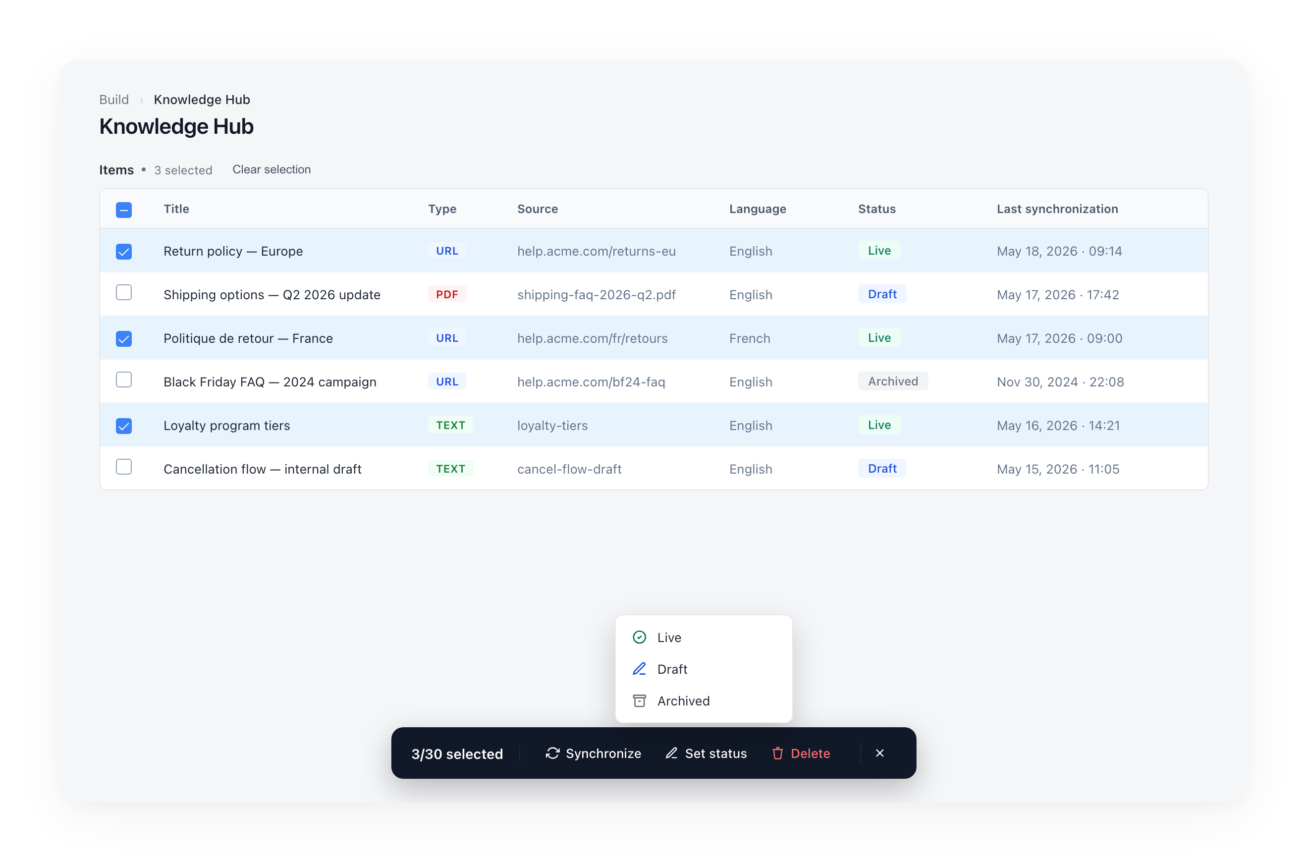Image resolution: width=1308 pixels, height=862 pixels.
Task: Open the Set status dropdown button
Action: [706, 753]
